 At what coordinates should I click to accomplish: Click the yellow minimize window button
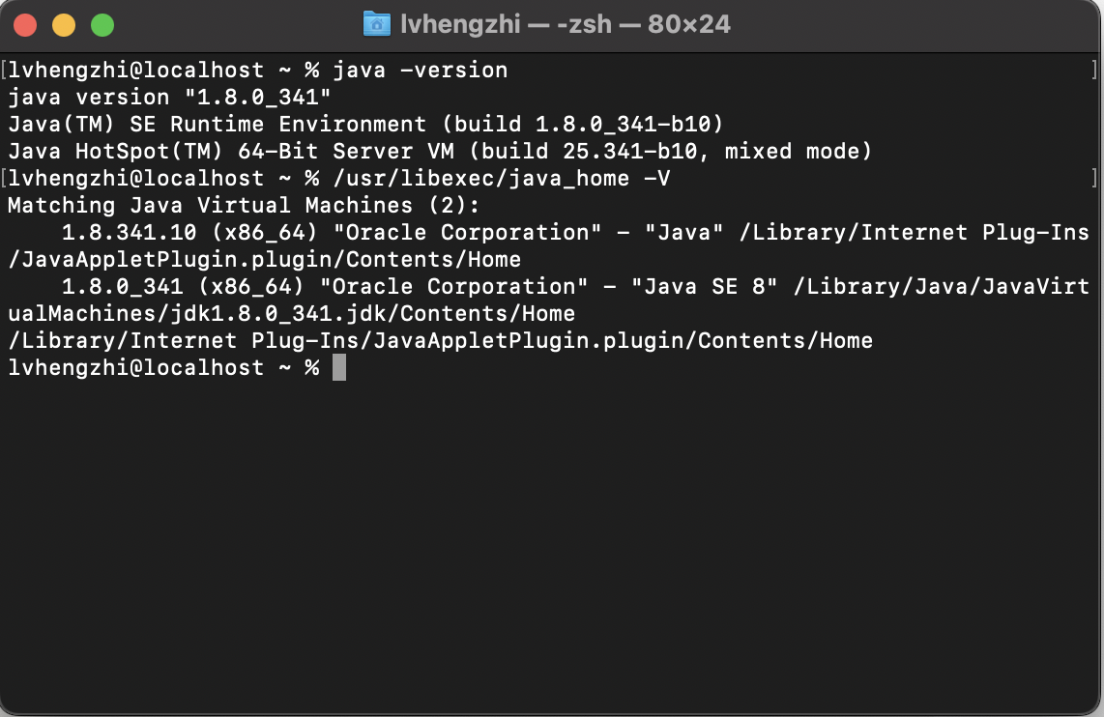[x=64, y=25]
